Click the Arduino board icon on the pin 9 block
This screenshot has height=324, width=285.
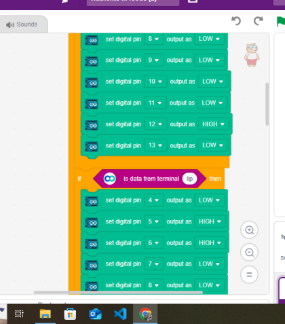click(x=92, y=61)
